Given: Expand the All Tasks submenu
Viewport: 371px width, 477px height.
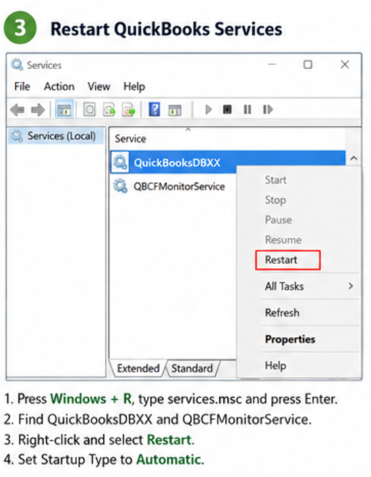Looking at the screenshot, I should point(310,286).
